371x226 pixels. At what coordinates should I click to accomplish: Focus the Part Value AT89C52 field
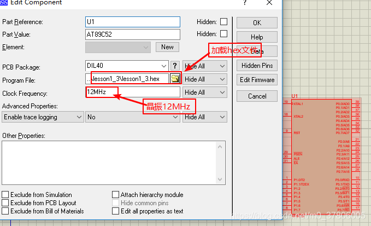point(132,34)
